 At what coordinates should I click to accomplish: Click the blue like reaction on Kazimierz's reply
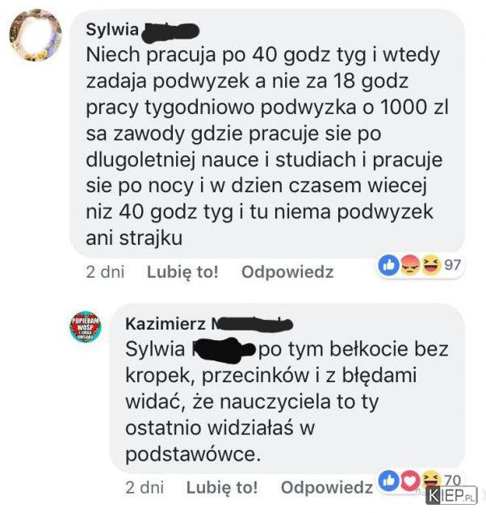click(389, 481)
